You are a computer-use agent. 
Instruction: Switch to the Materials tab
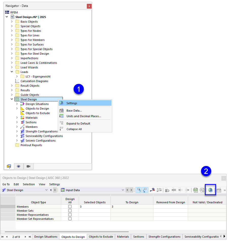123,237
